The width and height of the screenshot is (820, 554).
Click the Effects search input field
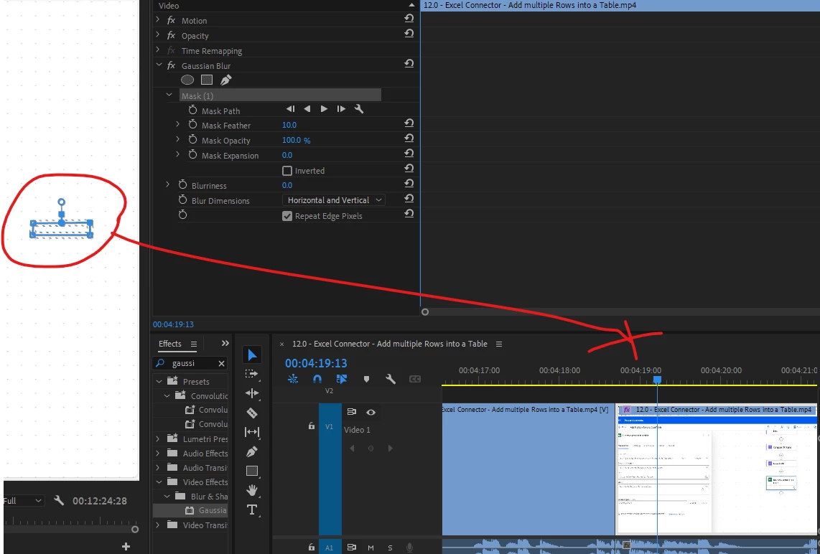pos(190,363)
